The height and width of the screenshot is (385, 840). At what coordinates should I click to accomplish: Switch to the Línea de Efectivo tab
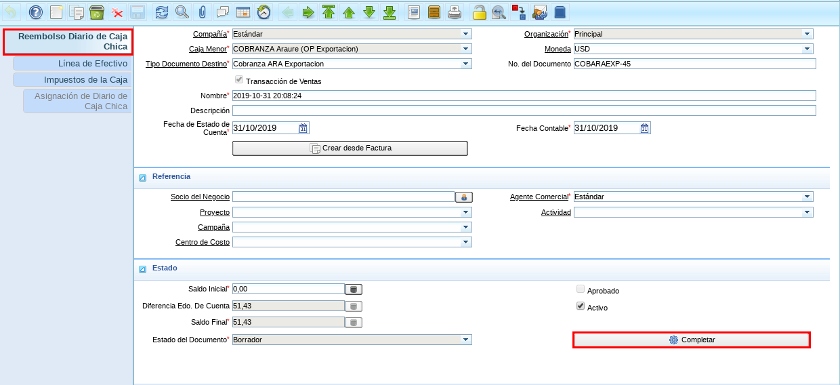[x=72, y=63]
